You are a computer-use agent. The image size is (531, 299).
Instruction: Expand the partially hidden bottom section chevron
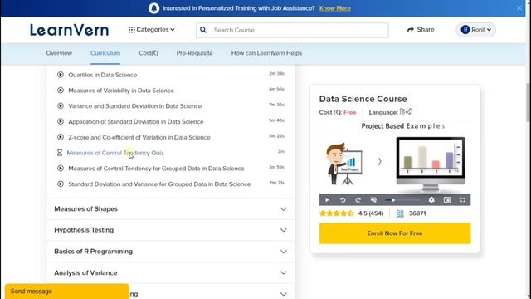284,294
